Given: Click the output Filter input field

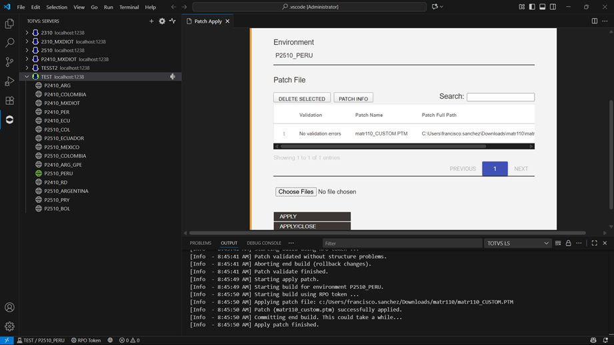Looking at the screenshot, I should (x=402, y=243).
